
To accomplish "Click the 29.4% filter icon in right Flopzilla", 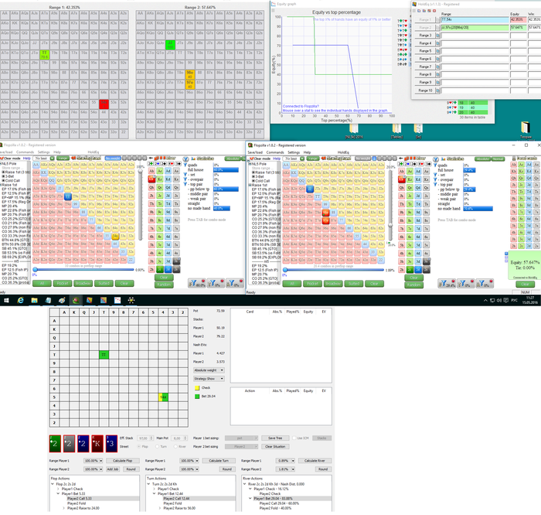I will pyautogui.click(x=447, y=284).
